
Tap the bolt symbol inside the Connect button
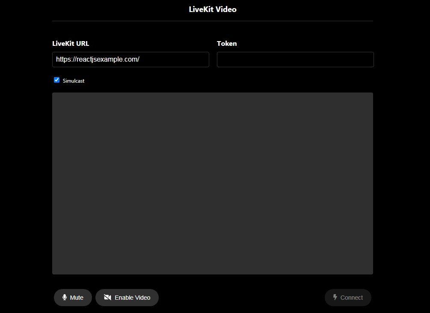click(335, 297)
